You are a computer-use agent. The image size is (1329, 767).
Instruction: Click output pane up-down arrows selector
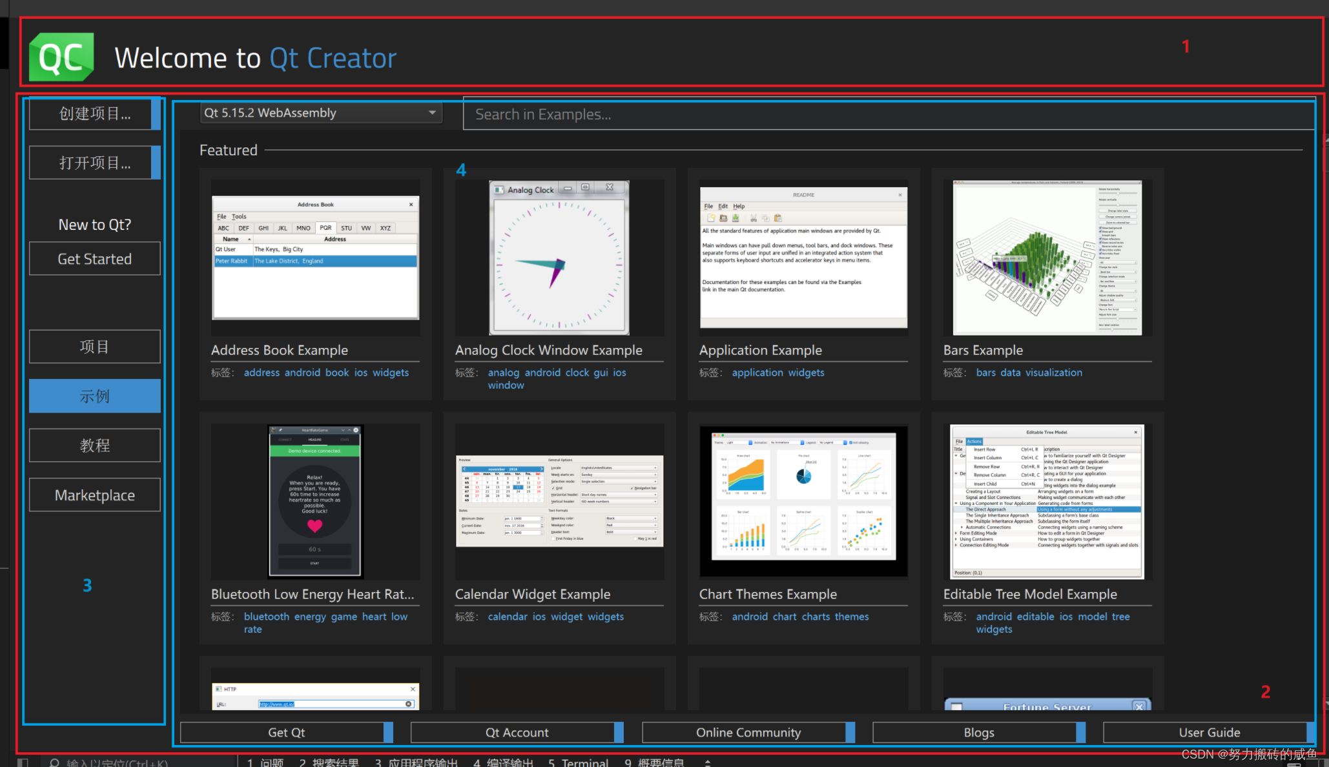point(708,763)
